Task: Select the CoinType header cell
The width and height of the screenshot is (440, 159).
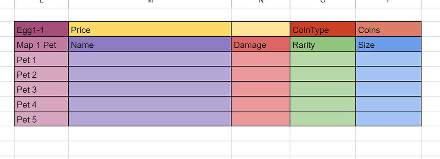Action: [323, 29]
